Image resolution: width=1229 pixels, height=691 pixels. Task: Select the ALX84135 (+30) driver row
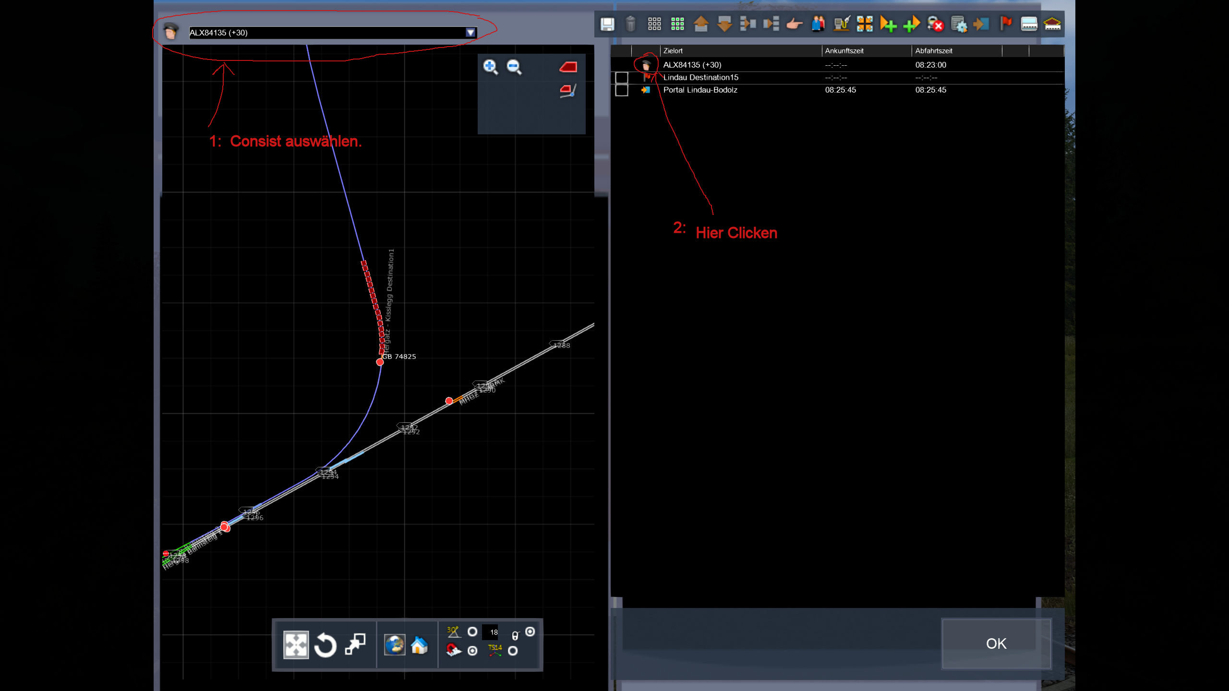(x=692, y=65)
